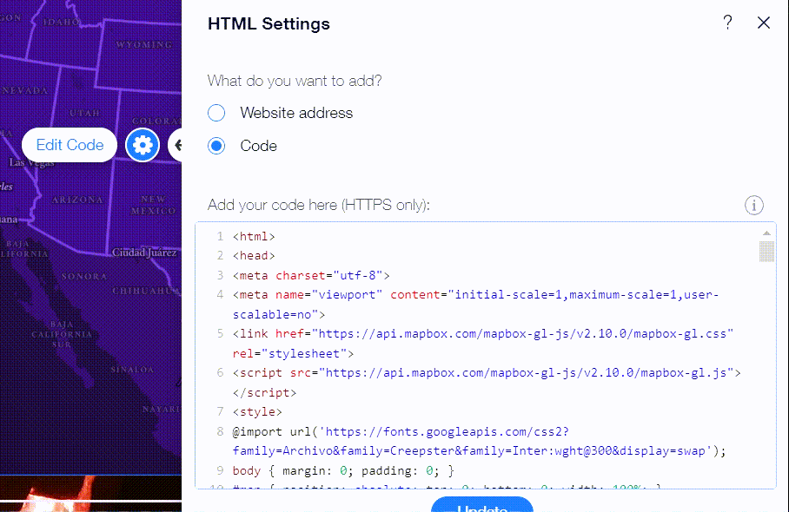Click the ARIZONA label on the map

pos(77,200)
